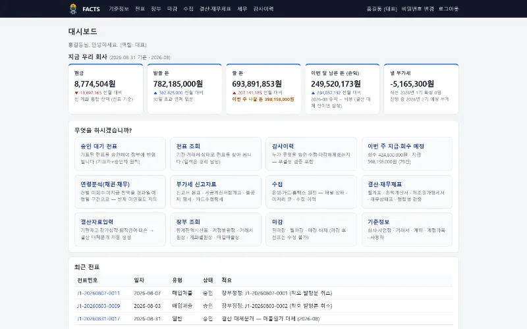Screen dimensions: 527x329
Task: Click the 지금 우리 회사 section heading
Action: tap(88, 57)
